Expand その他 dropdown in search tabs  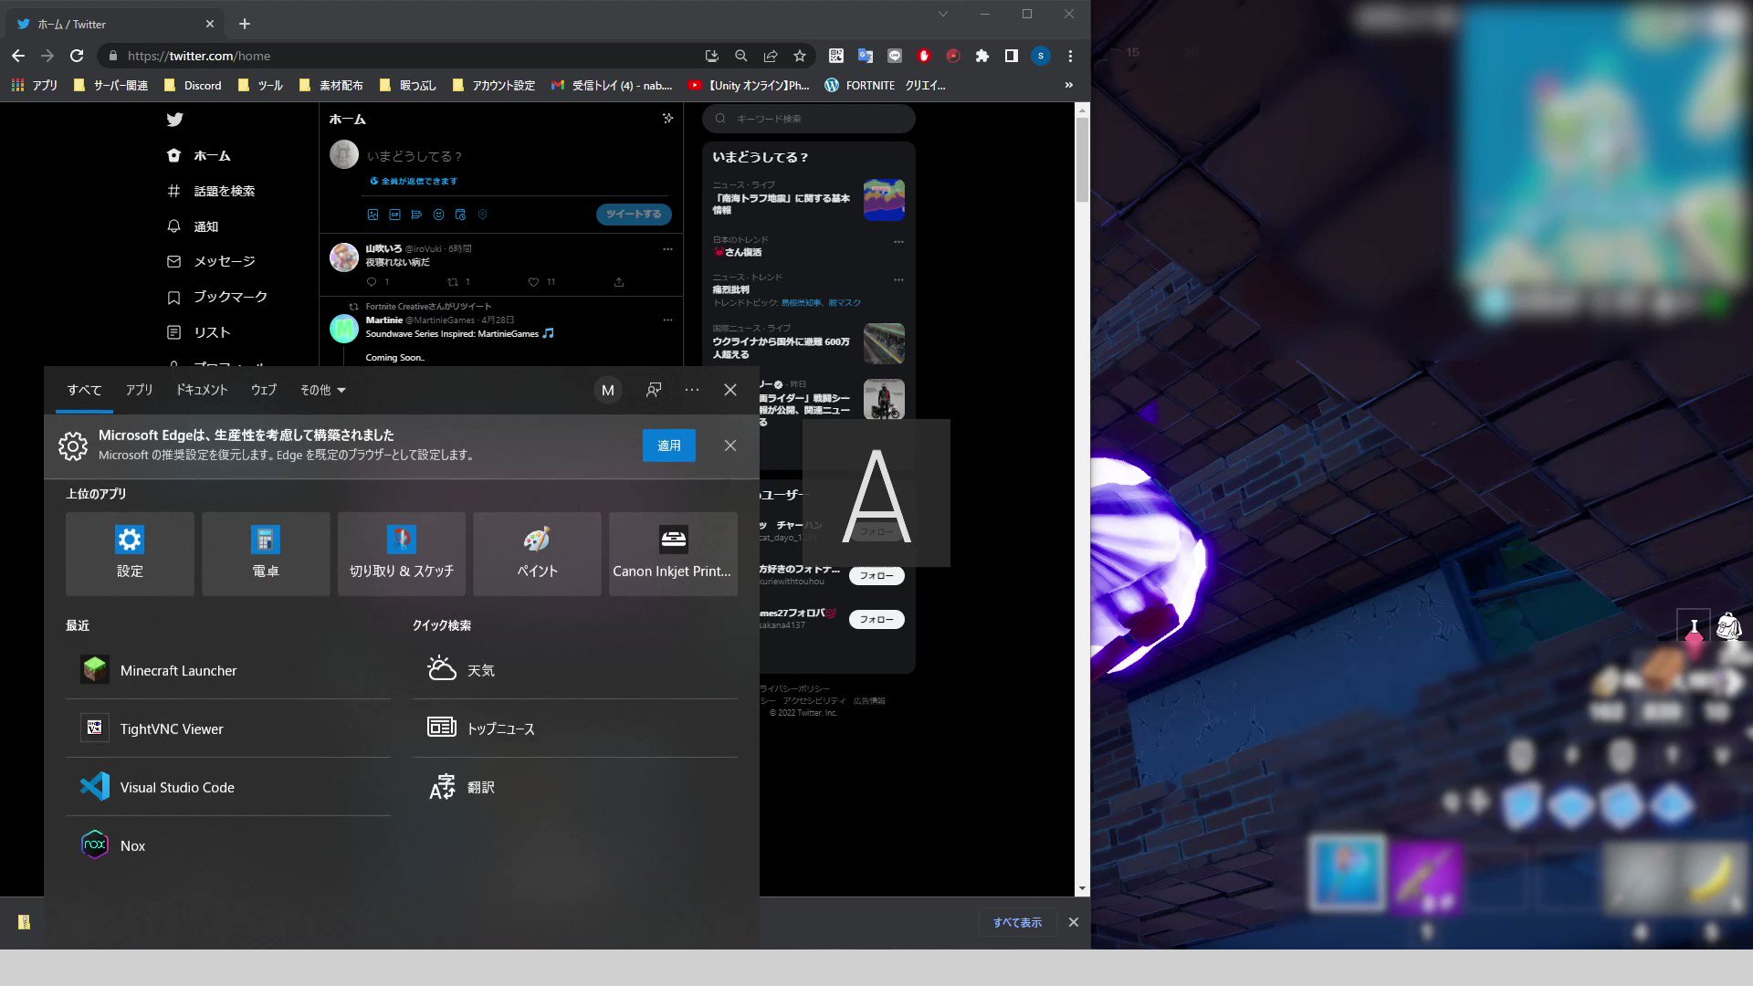coord(323,390)
